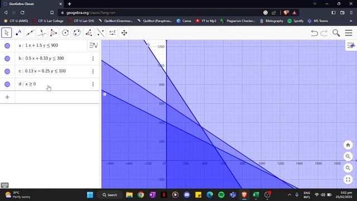Toggle the browser sidebar panel
The width and height of the screenshot is (357, 201).
pyautogui.click(x=334, y=12)
